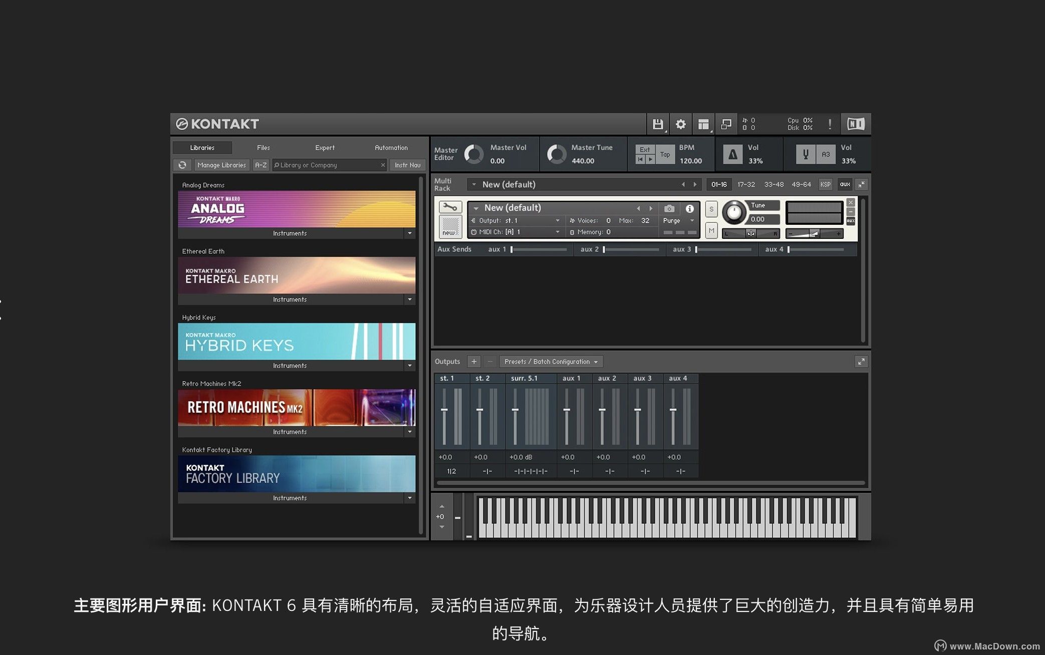1045x655 pixels.
Task: Click the Tap tempo button
Action: point(665,154)
